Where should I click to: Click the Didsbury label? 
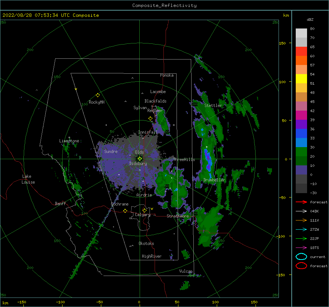(x=138, y=164)
